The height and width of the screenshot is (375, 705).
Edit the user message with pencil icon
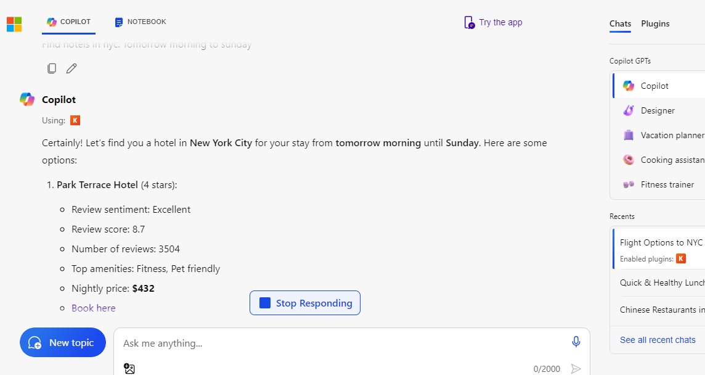point(71,68)
